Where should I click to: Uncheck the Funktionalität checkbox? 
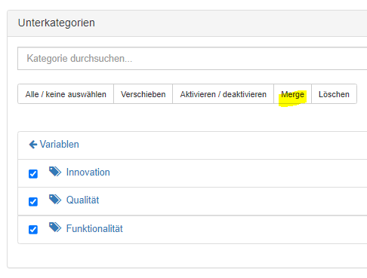click(x=33, y=230)
